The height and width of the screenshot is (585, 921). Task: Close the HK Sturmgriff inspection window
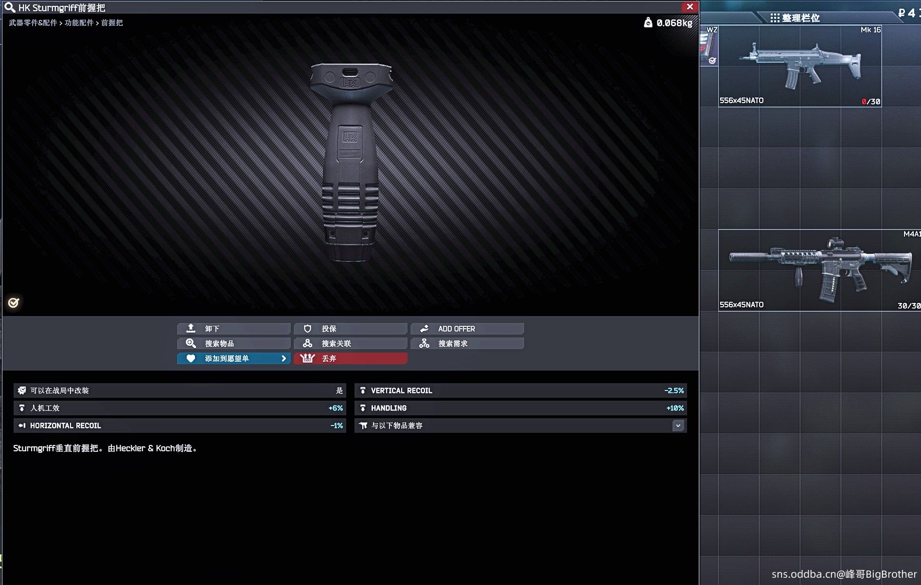(x=690, y=7)
